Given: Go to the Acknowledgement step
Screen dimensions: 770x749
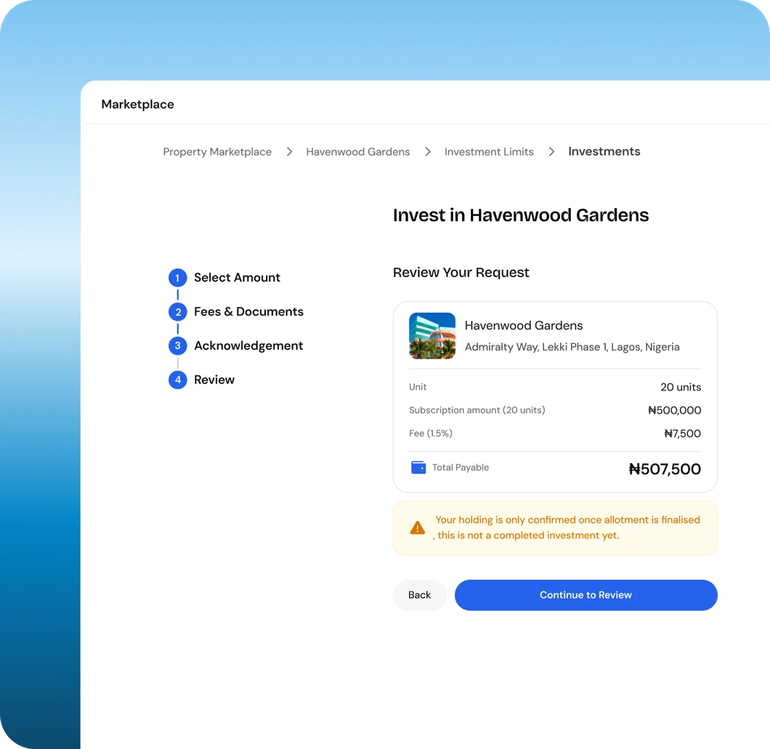Looking at the screenshot, I should click(x=248, y=345).
